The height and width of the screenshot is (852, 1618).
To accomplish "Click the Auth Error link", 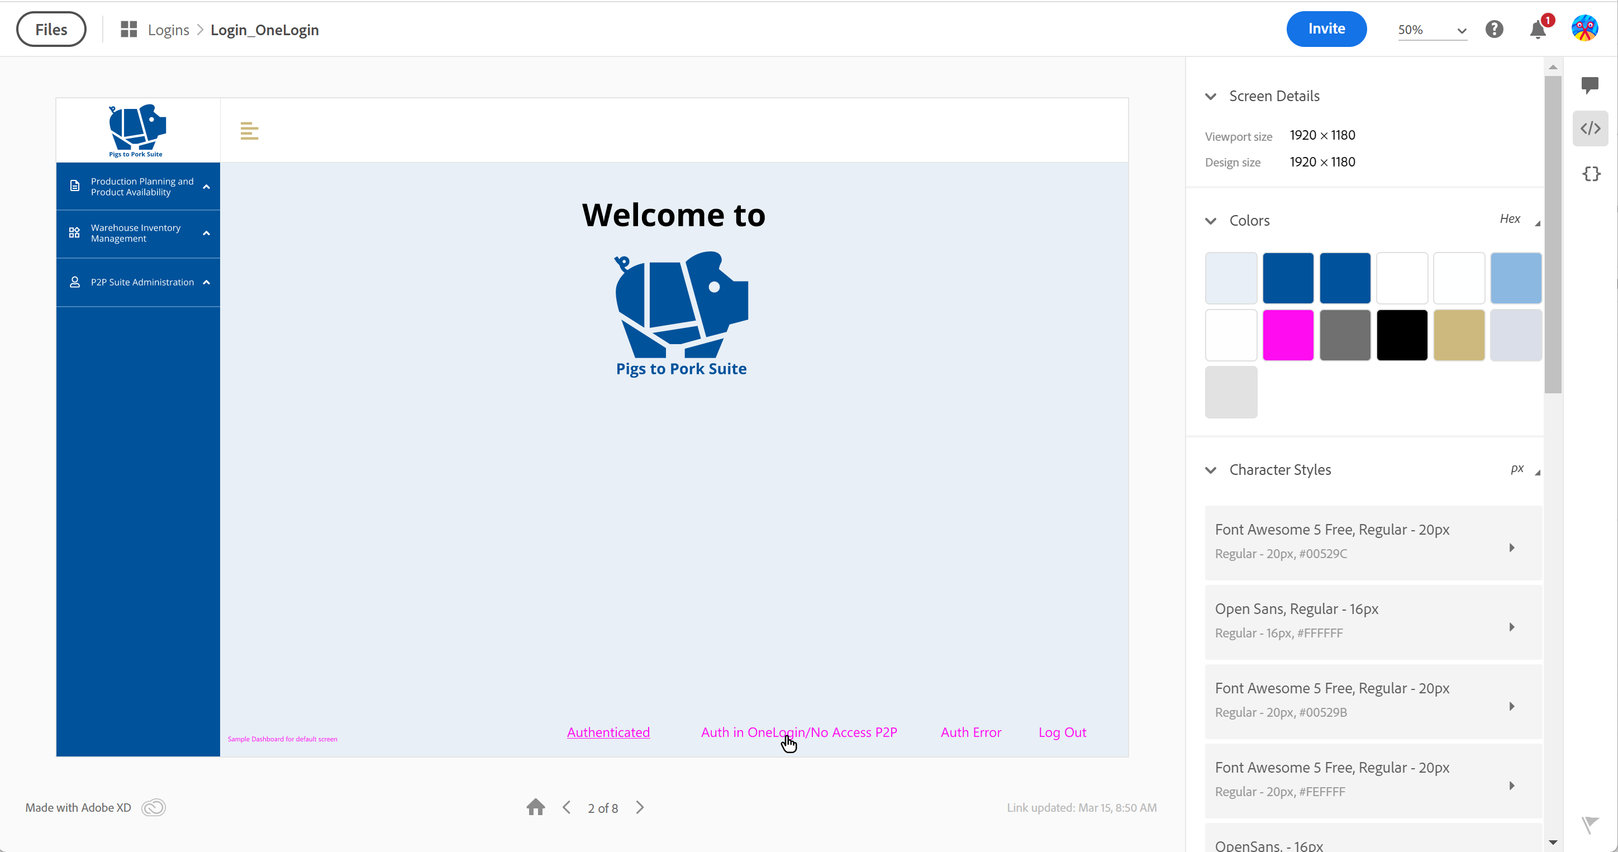I will [x=970, y=732].
